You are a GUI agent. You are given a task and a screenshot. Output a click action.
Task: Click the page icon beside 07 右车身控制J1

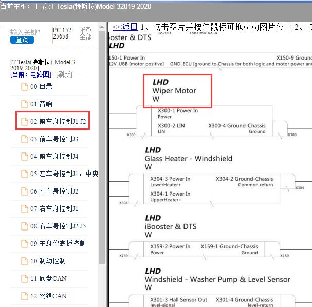[x=25, y=209]
